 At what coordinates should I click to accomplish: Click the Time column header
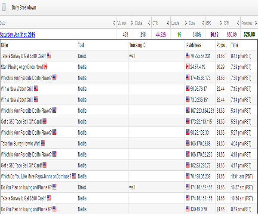point(234,45)
